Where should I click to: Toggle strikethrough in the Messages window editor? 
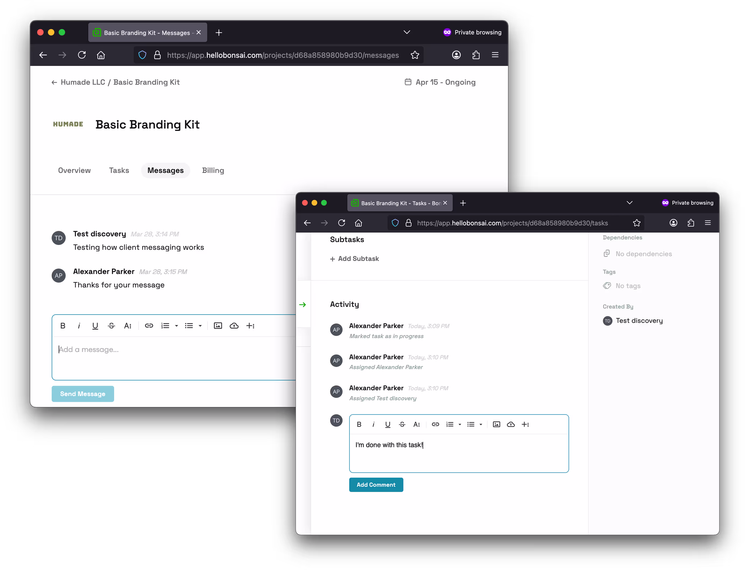click(111, 326)
